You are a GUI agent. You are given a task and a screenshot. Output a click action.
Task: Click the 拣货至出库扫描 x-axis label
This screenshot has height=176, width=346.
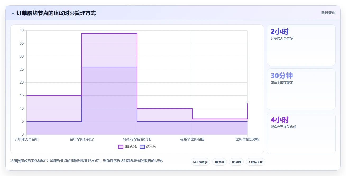click(192, 139)
